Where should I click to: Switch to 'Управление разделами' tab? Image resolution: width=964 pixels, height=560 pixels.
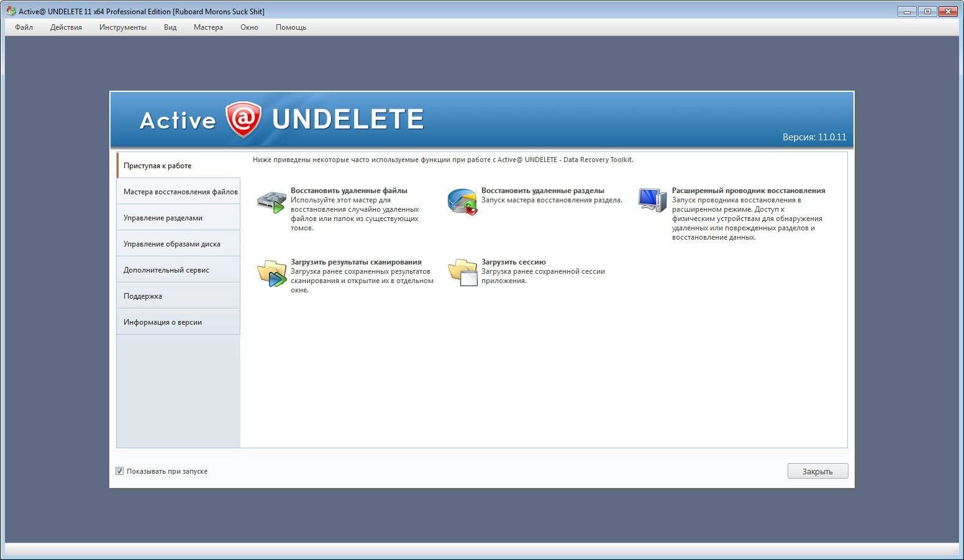pos(178,218)
